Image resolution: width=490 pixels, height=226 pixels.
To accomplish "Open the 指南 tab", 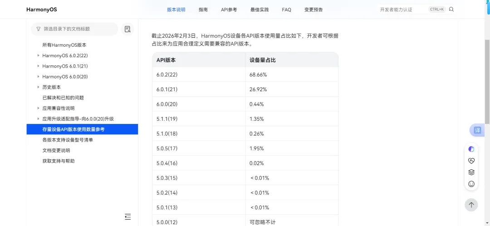I will click(x=203, y=10).
